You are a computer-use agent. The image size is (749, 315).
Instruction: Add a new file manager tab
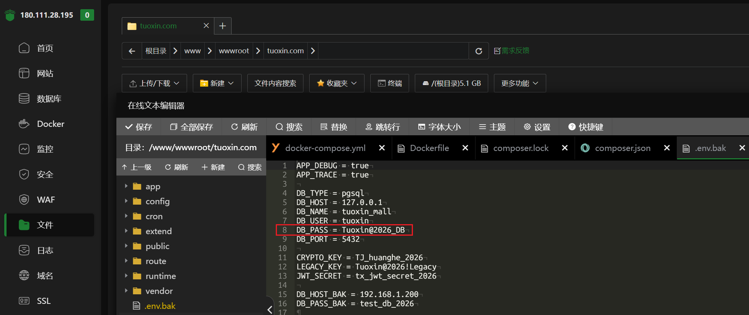click(x=222, y=26)
